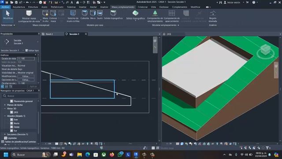Click the selection filter funnel icon
This screenshot has width=282, height=159.
pos(267,148)
